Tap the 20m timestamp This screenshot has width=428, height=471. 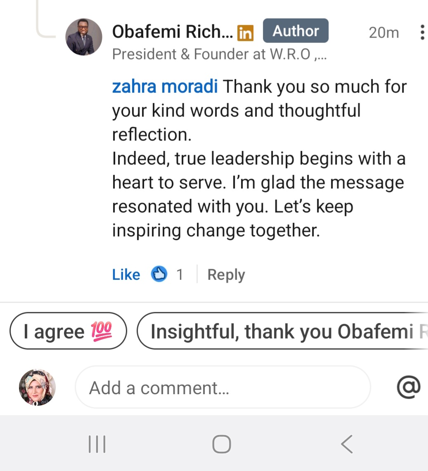pyautogui.click(x=383, y=33)
